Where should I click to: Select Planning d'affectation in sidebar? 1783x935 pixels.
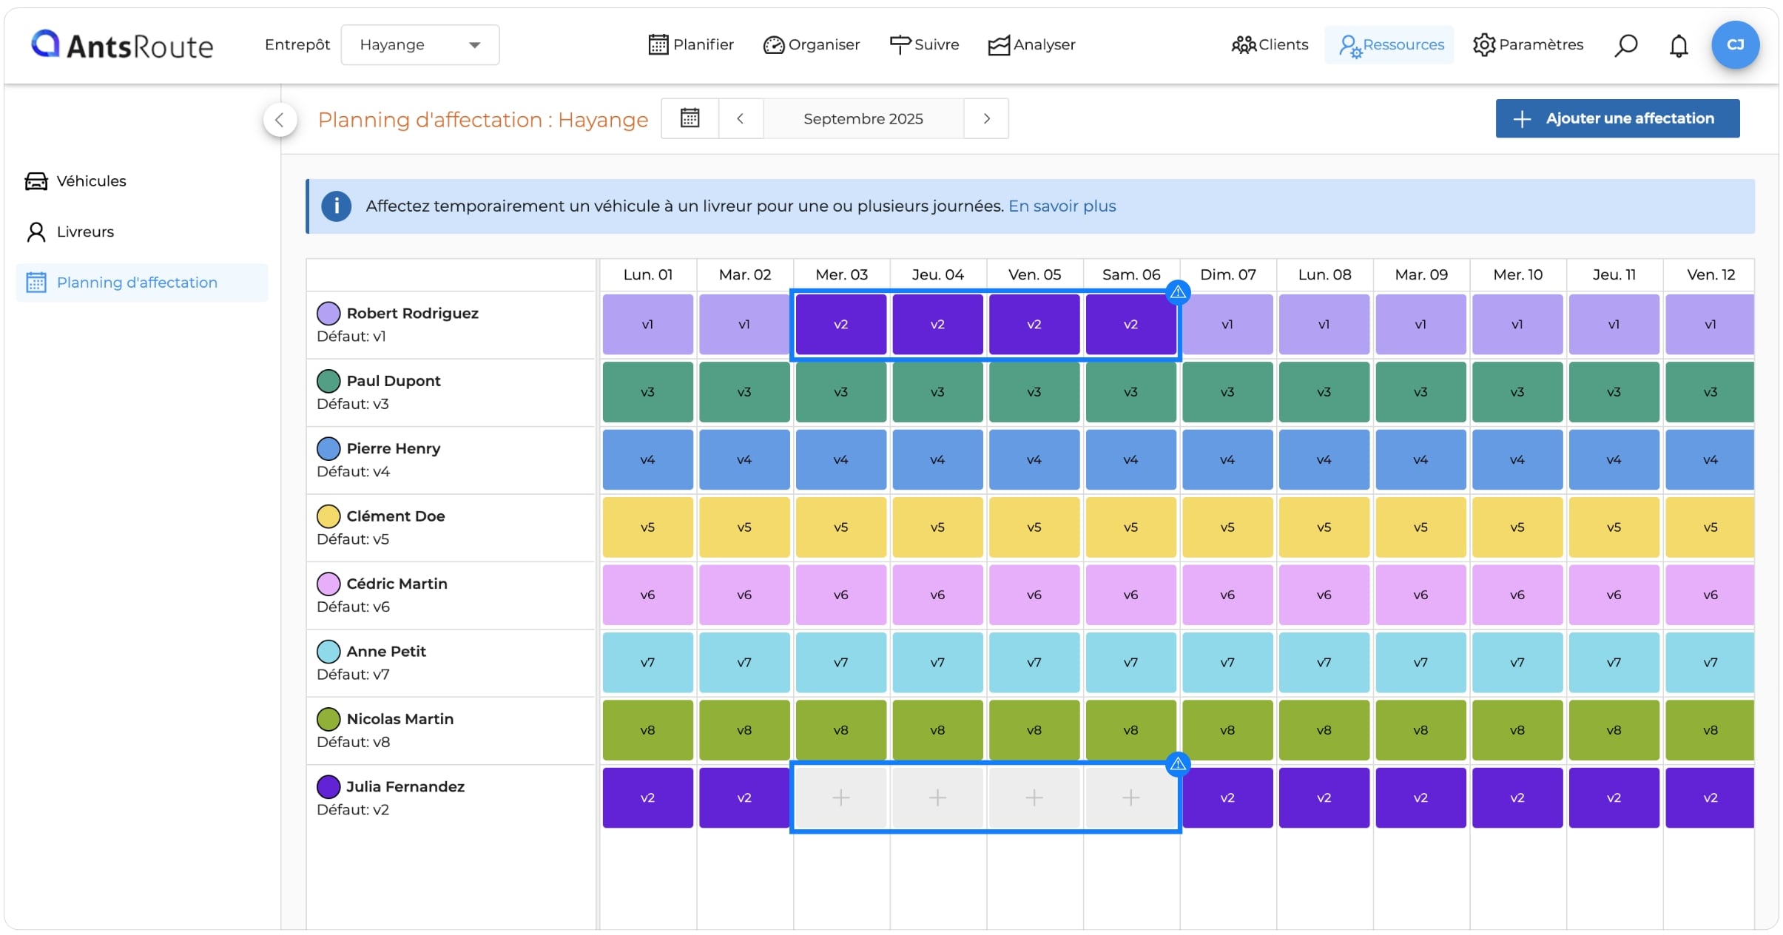[x=142, y=283]
